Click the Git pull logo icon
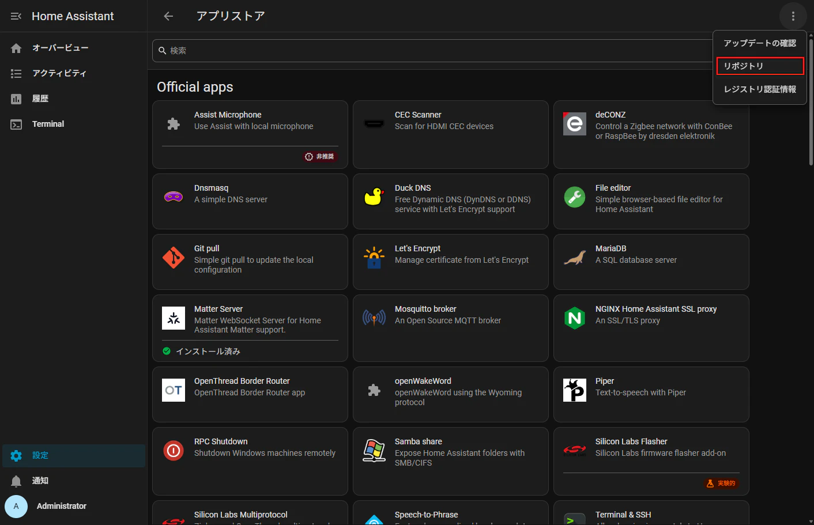The height and width of the screenshot is (525, 814). click(174, 258)
